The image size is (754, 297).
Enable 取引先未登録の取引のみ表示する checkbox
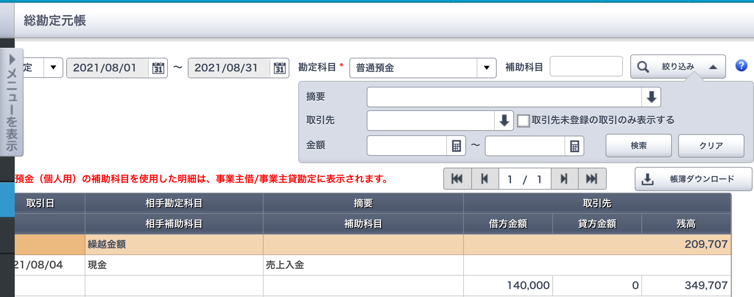(523, 121)
